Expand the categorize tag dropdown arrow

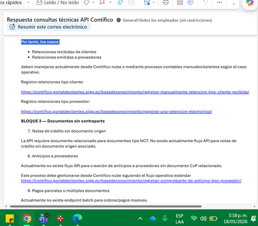93,3
